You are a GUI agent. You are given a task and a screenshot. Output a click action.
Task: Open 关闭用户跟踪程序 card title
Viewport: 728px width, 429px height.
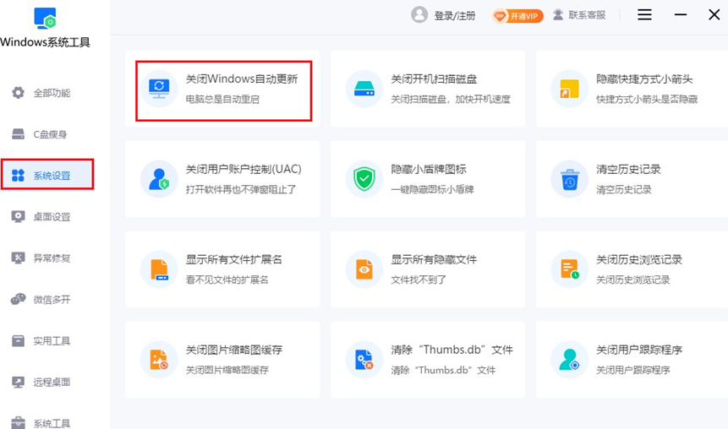(639, 350)
